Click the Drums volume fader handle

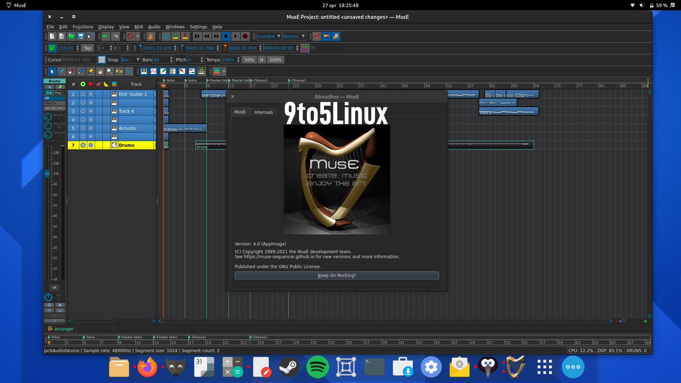pos(47,173)
